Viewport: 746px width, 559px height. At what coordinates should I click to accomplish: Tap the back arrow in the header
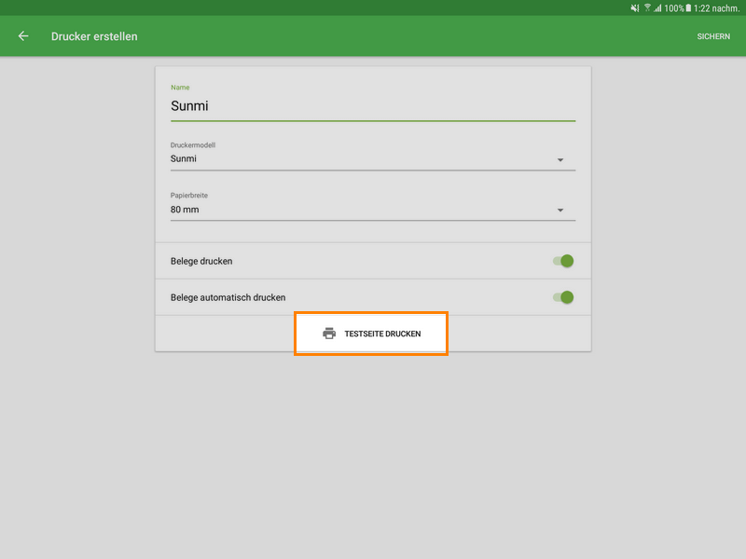(23, 36)
